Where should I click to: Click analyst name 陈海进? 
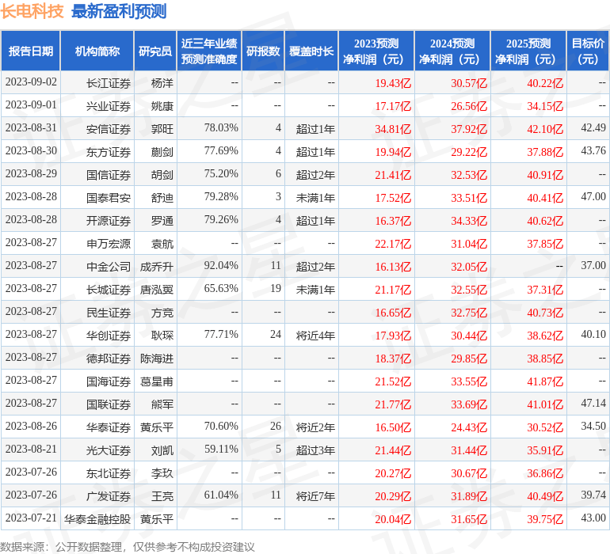[x=156, y=359]
